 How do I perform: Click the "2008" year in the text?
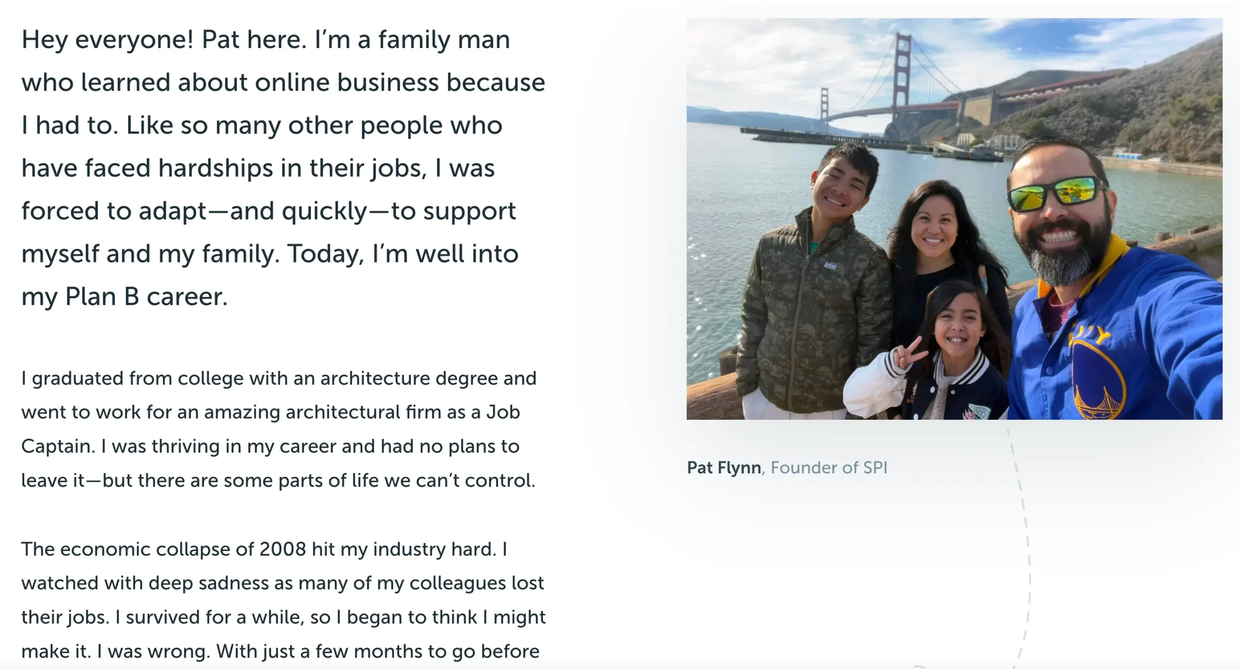[282, 549]
